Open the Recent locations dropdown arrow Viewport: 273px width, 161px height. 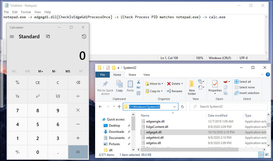pos(114,106)
